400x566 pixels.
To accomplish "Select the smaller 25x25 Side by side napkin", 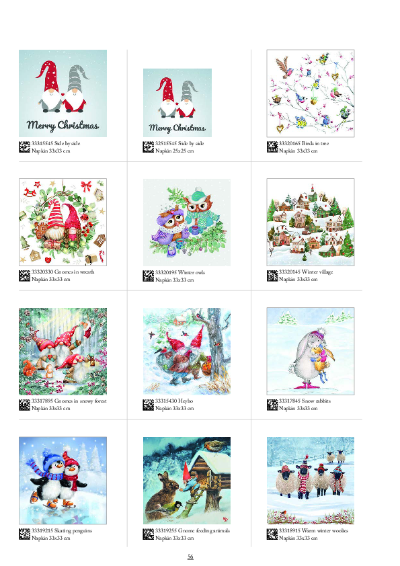I will pos(177,103).
